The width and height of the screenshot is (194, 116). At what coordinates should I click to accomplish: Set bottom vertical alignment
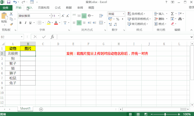pos(84,16)
